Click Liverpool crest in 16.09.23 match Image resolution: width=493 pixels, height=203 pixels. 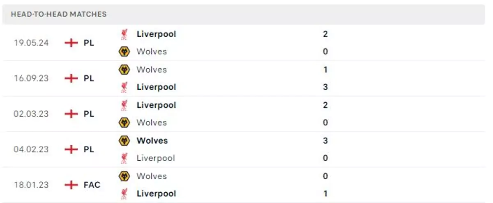click(124, 87)
